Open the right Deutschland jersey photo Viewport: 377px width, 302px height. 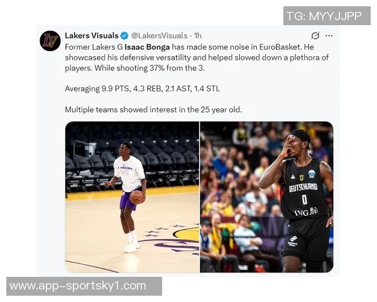coord(266,197)
